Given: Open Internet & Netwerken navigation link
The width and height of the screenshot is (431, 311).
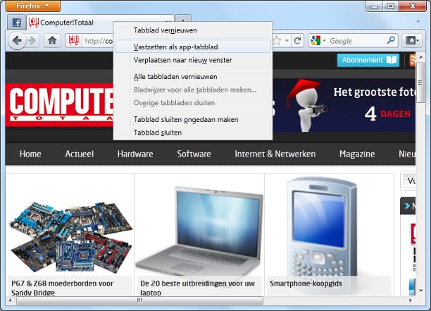Looking at the screenshot, I should pyautogui.click(x=275, y=154).
